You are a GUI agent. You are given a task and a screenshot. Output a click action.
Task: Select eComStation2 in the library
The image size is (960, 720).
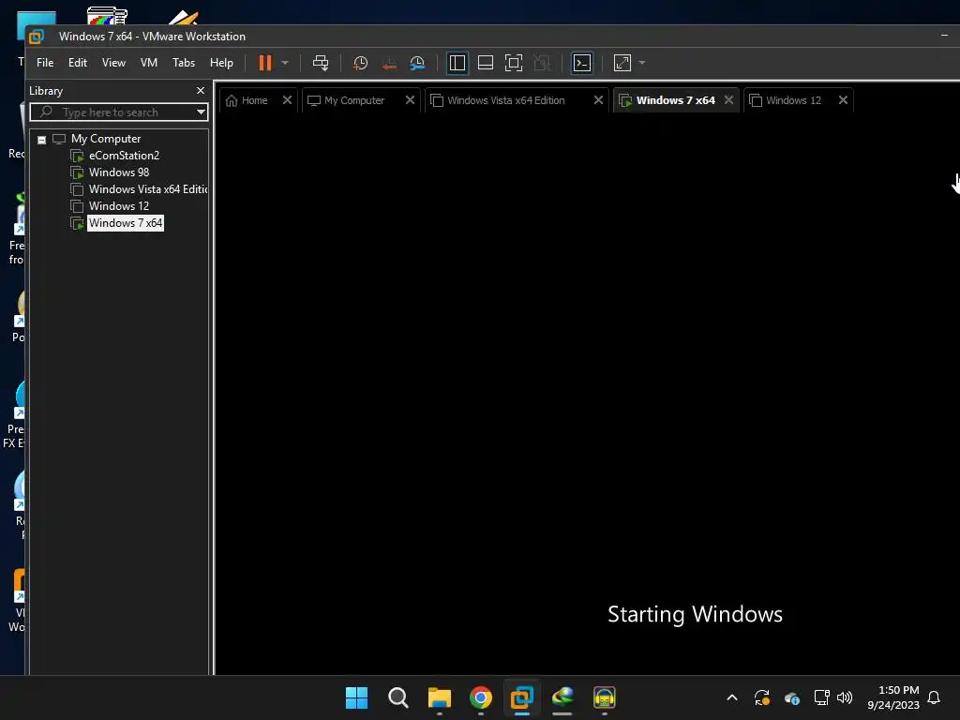click(124, 156)
